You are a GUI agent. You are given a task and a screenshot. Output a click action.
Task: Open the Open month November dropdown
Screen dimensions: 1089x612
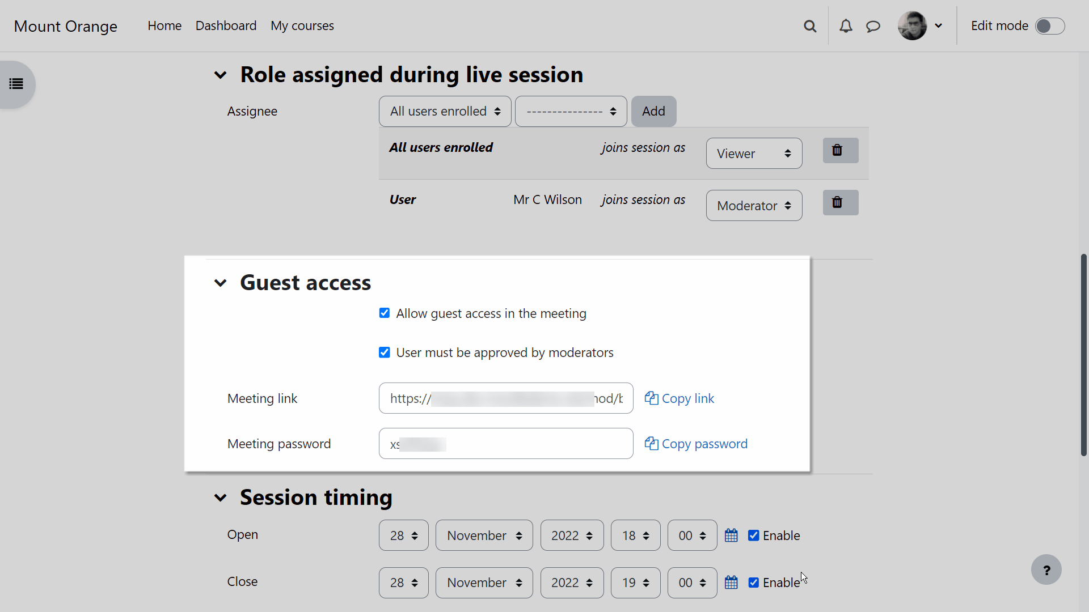tap(484, 535)
